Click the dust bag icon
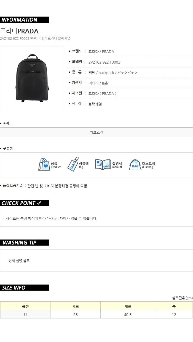 pyautogui.click(x=135, y=165)
